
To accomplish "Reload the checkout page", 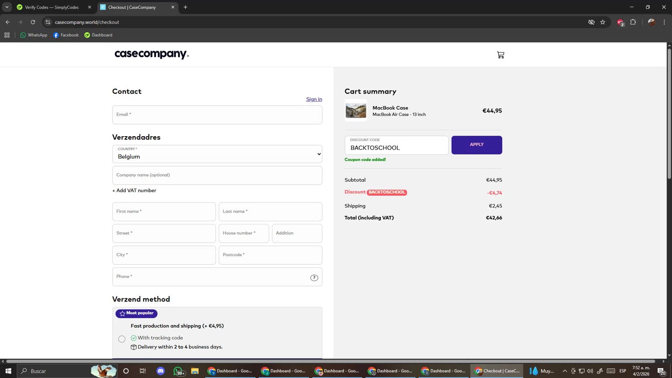I will click(x=33, y=22).
